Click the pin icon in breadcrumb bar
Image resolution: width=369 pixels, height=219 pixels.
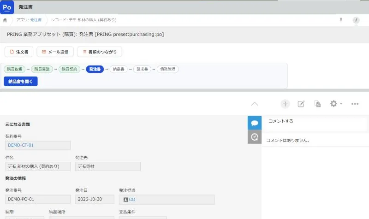pos(341,20)
